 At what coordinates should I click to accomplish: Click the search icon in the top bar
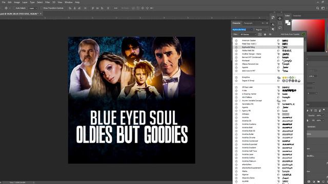[318, 8]
